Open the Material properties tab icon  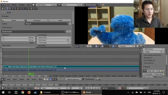[28, 8]
